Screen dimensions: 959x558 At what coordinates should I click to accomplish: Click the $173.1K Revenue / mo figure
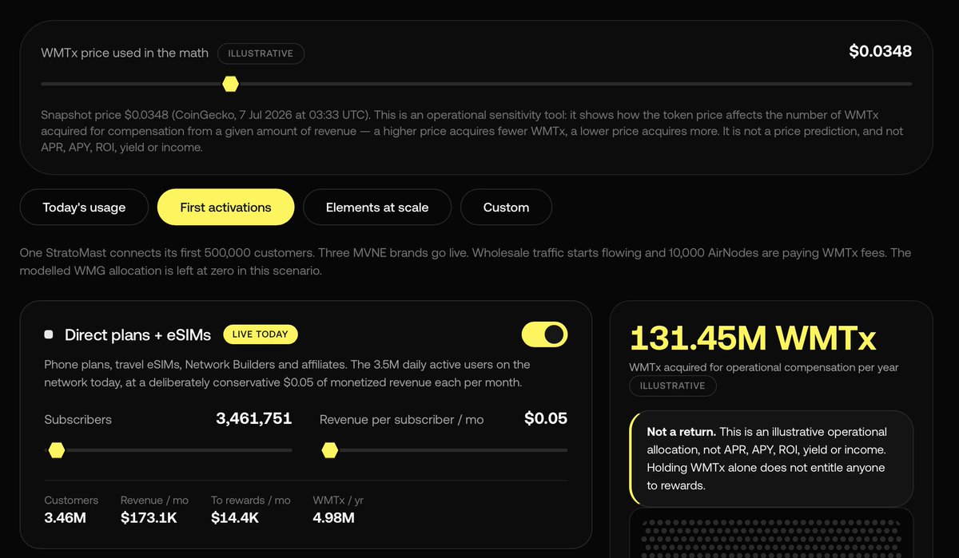149,518
